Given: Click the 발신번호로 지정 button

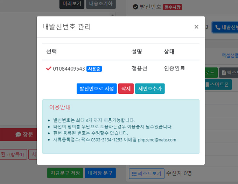Looking at the screenshot, I should tap(97, 89).
